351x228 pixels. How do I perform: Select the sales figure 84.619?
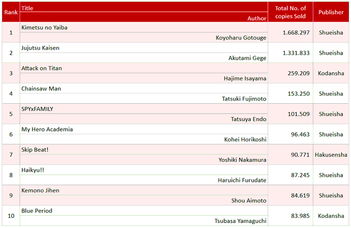(300, 196)
